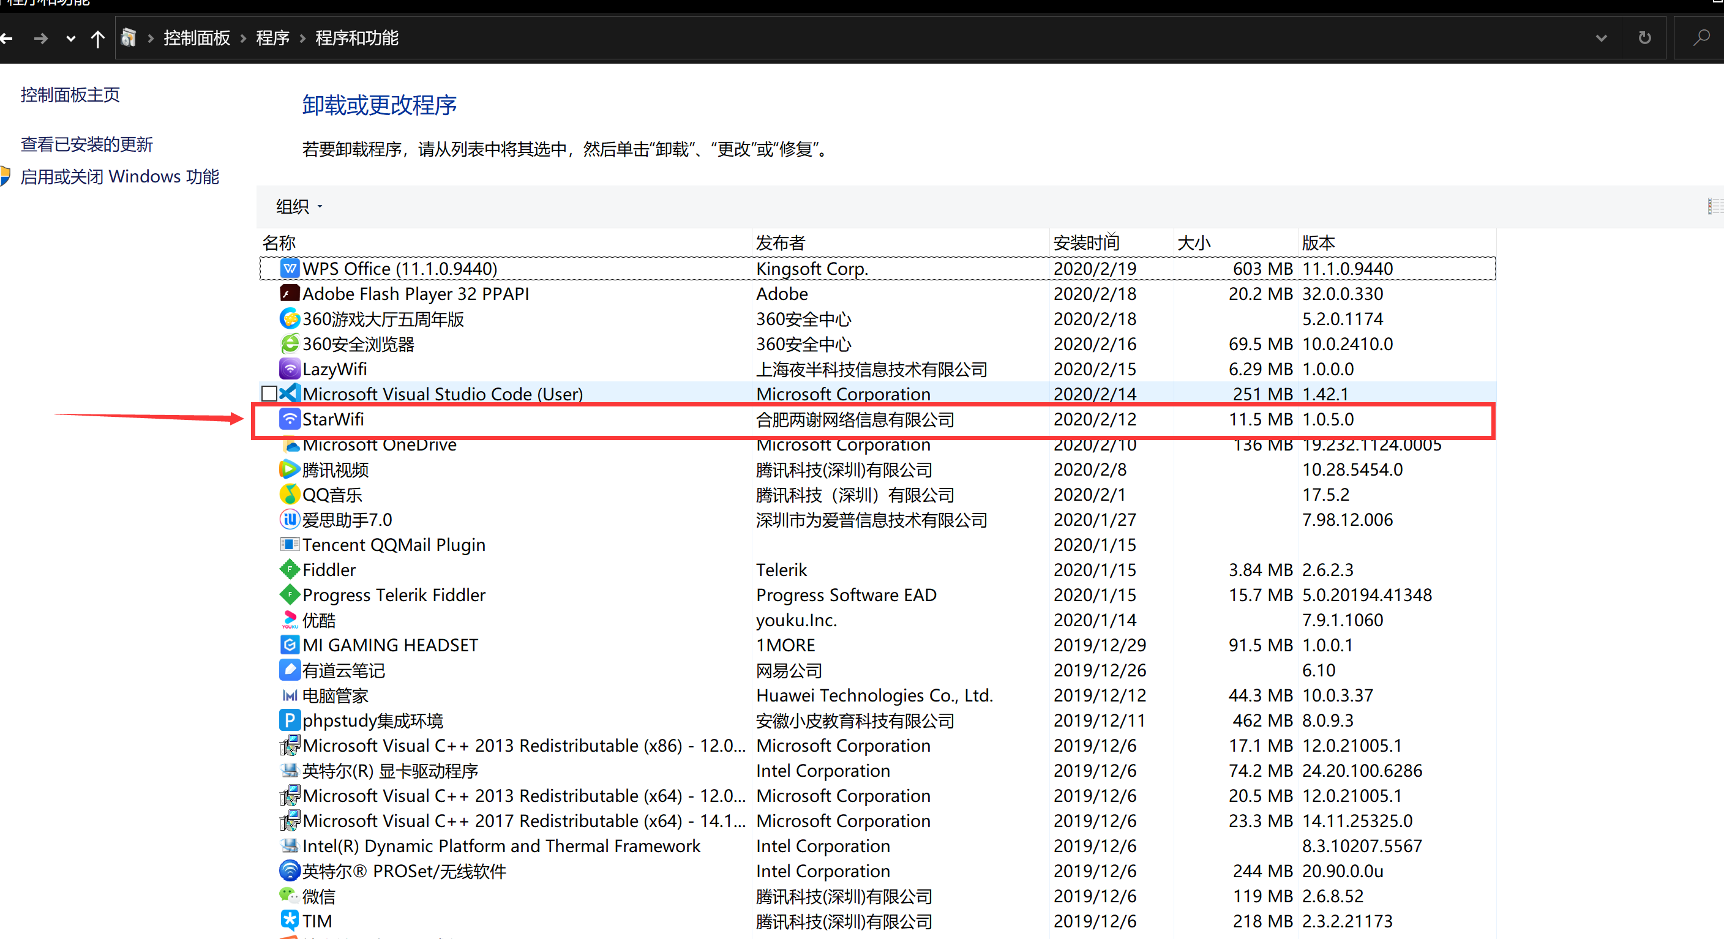Click the StarWifi icon
Viewport: 1724px width, 939px height.
coord(289,419)
